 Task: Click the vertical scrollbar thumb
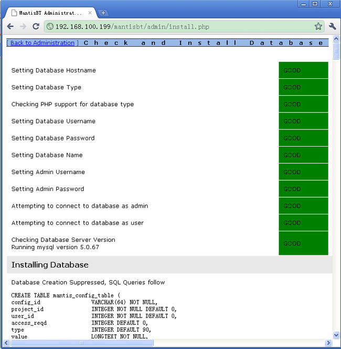coord(336,51)
